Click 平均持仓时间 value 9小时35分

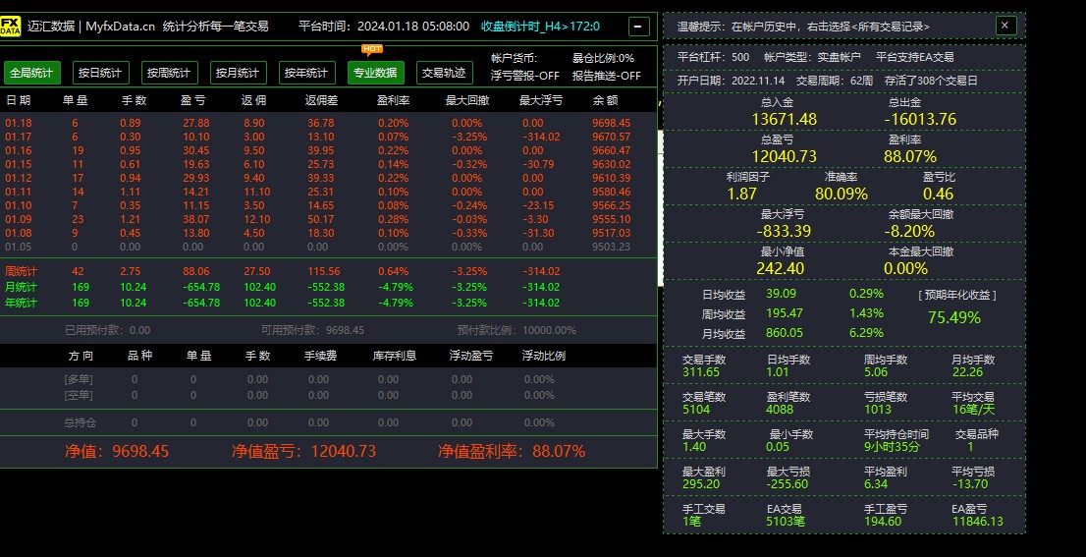(892, 447)
